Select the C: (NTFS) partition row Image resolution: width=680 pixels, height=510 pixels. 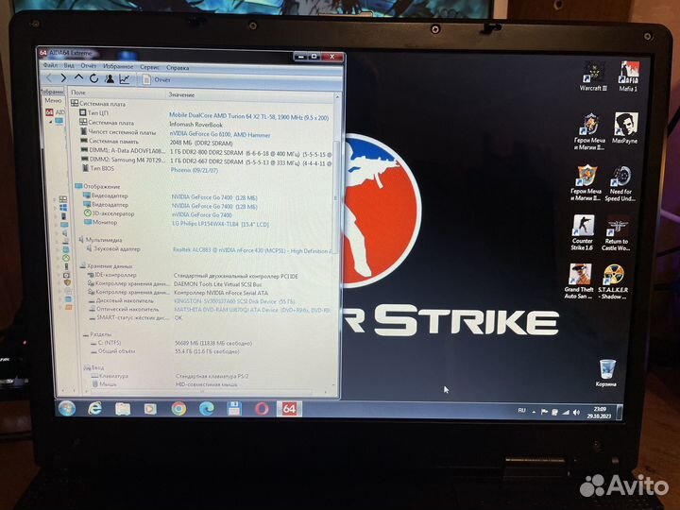click(x=211, y=343)
